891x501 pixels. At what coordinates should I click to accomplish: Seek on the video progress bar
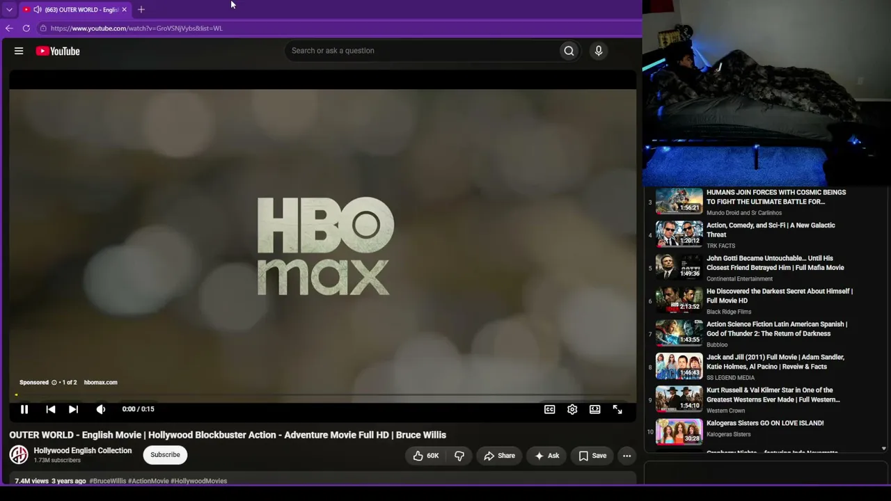coord(322,395)
